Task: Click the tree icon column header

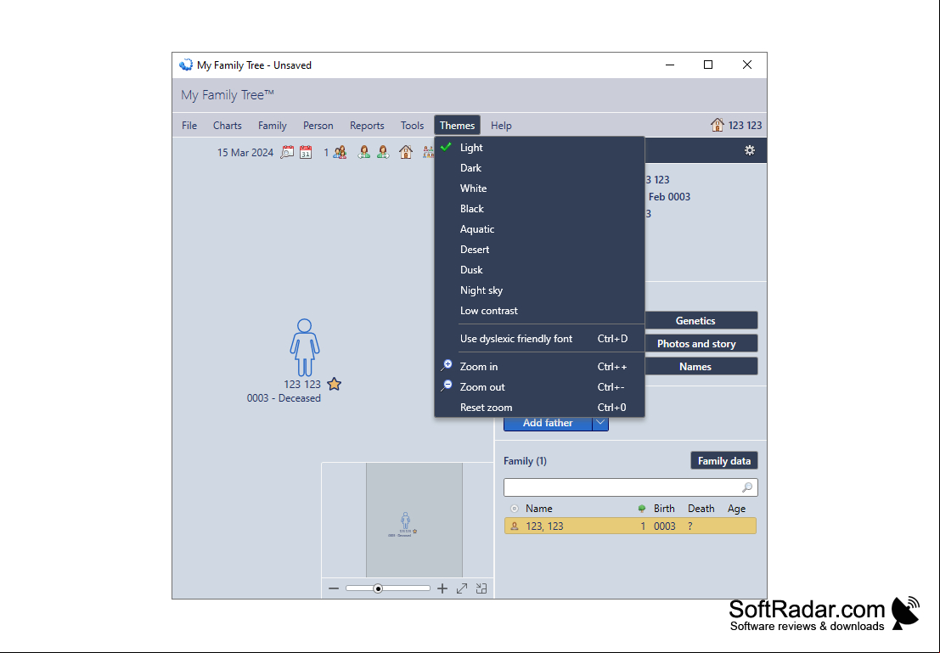Action: pos(642,509)
